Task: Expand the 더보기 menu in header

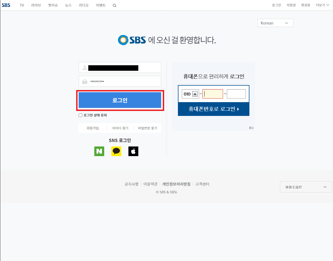Action: (x=323, y=5)
